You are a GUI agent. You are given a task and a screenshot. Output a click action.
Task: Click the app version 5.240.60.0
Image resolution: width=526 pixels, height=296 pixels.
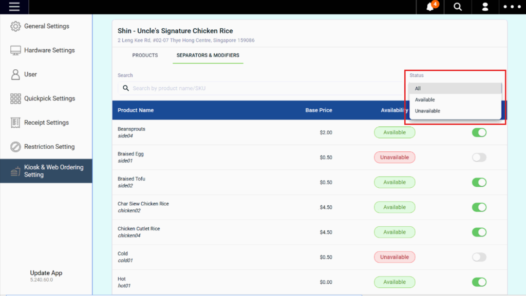tap(42, 280)
